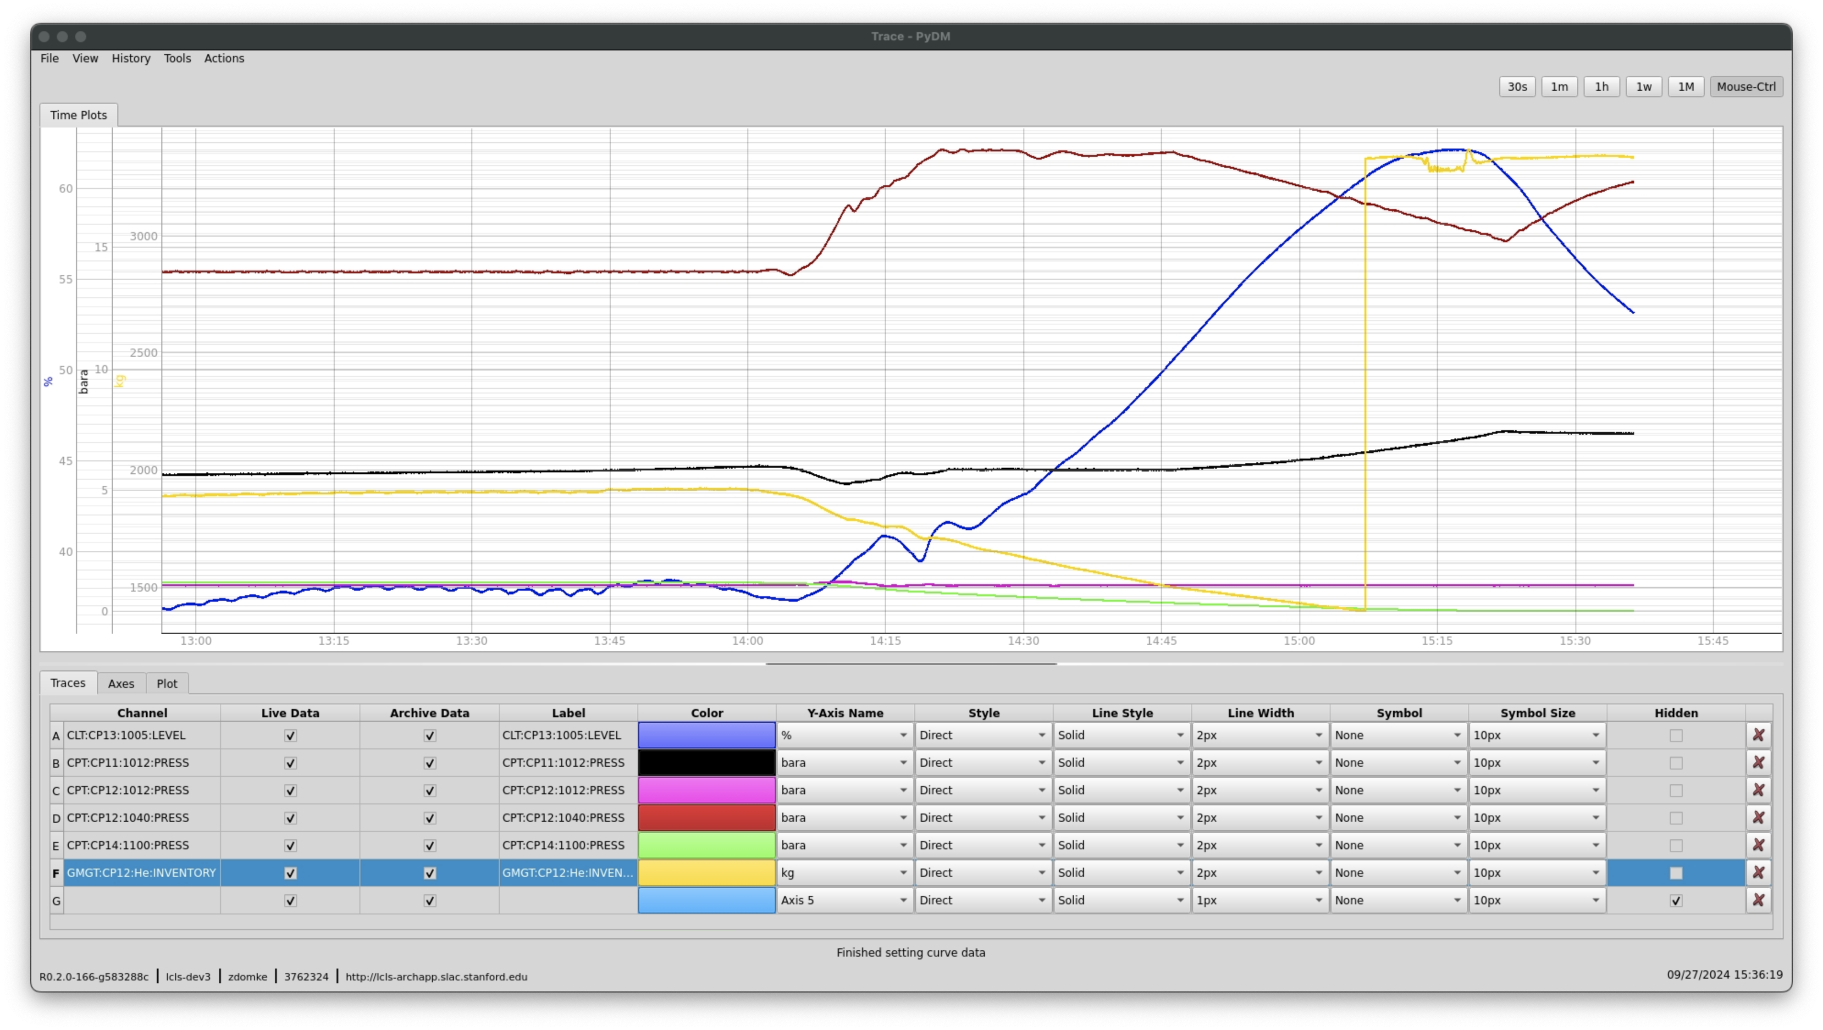
Task: Toggle Live Data for CPT:CP12:1040:PRESS
Action: 290,818
